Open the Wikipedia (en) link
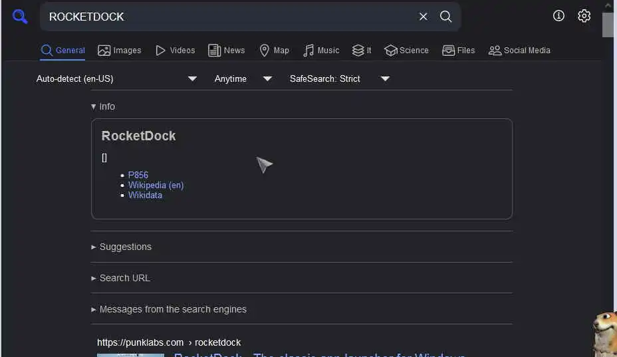 pyautogui.click(x=156, y=185)
